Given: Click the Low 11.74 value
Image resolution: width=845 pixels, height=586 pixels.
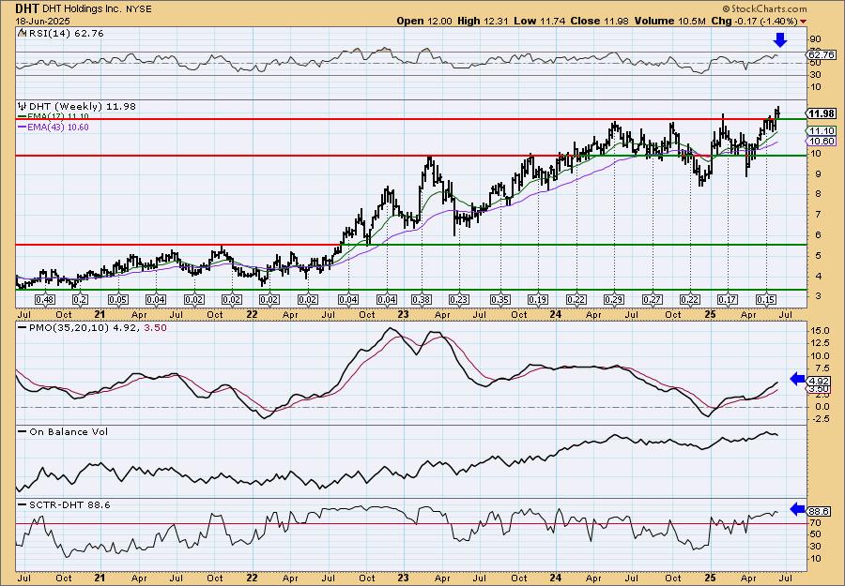Looking at the screenshot, I should coord(539,21).
